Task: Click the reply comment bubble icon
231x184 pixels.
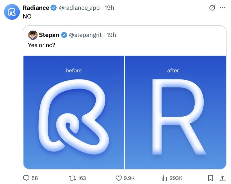Action: point(26,178)
